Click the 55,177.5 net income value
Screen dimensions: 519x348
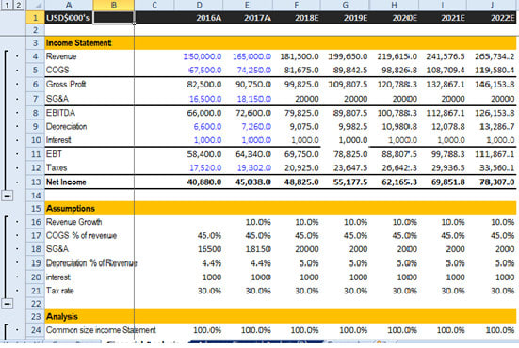click(x=349, y=182)
